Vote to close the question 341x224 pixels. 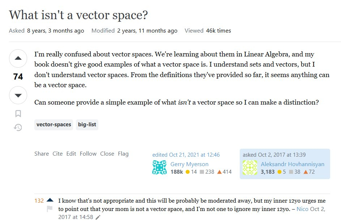tap(107, 154)
